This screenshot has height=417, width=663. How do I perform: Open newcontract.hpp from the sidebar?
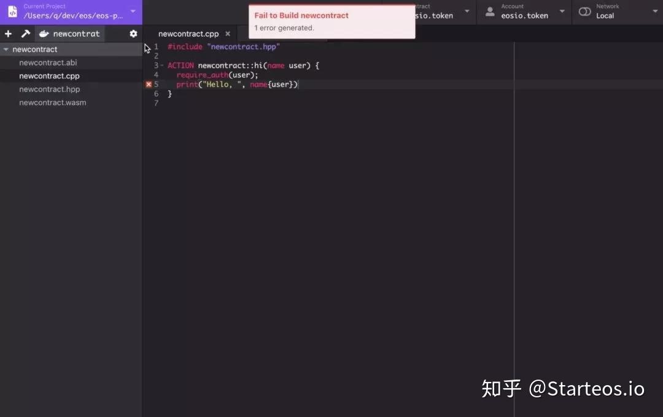click(x=49, y=89)
